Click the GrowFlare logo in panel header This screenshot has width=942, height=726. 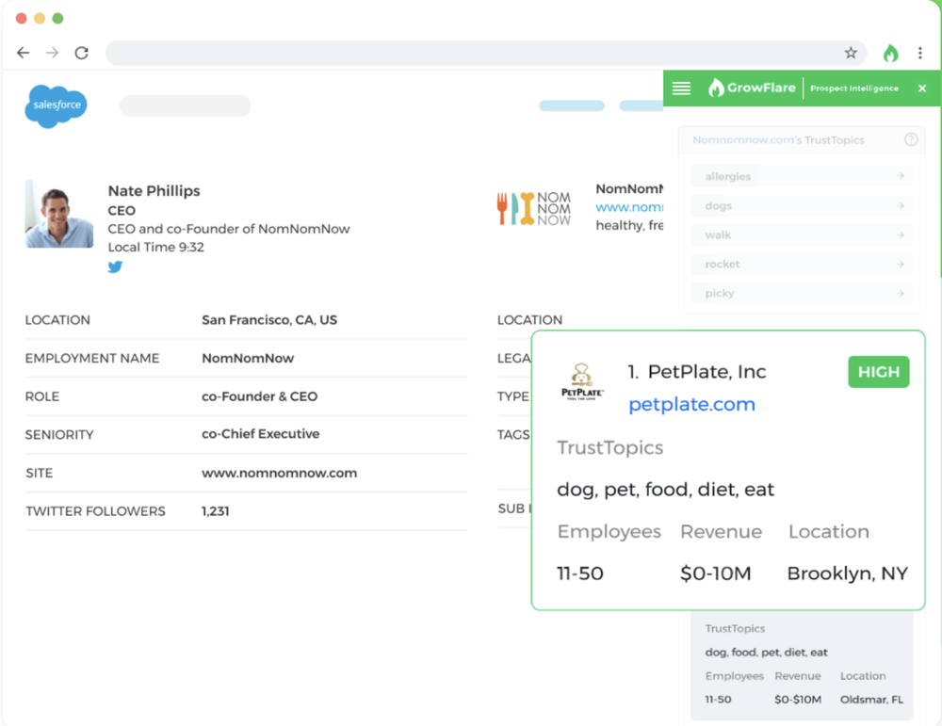752,88
